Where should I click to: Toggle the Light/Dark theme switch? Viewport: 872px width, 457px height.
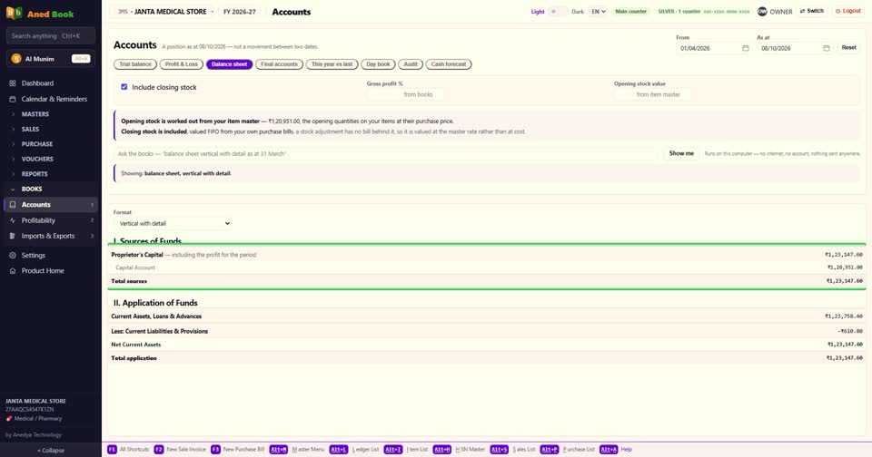[557, 11]
